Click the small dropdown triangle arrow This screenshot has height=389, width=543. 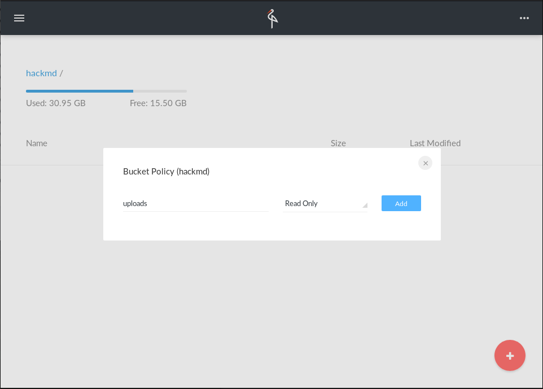tap(365, 205)
